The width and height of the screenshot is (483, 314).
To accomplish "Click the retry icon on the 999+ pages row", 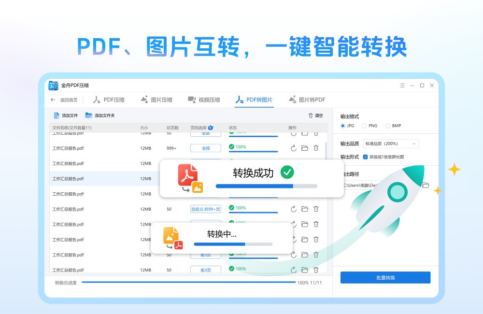I will coord(293,148).
